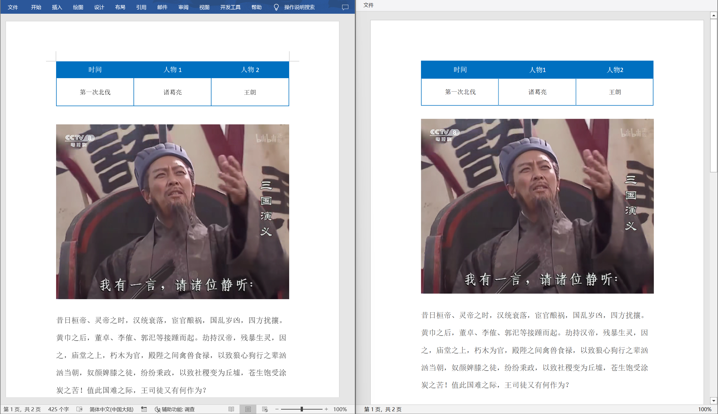Click the 100% zoom level in left window
The image size is (718, 414).
[x=340, y=409]
